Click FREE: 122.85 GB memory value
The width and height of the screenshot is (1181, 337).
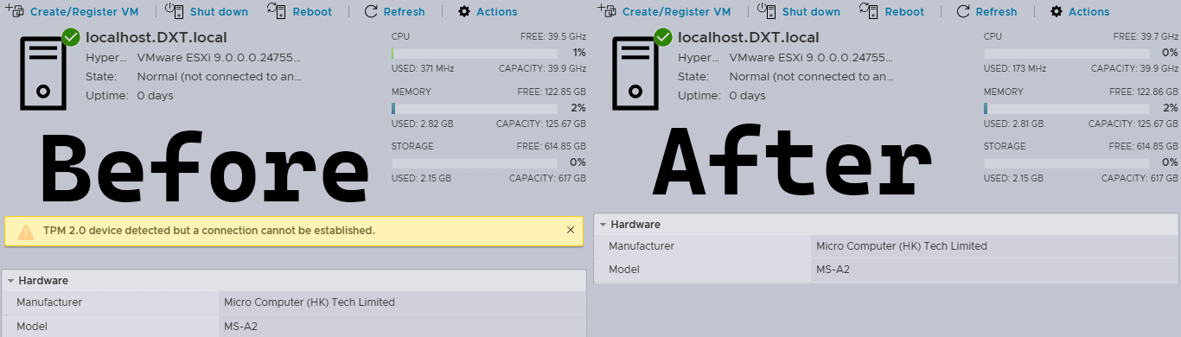pyautogui.click(x=552, y=92)
